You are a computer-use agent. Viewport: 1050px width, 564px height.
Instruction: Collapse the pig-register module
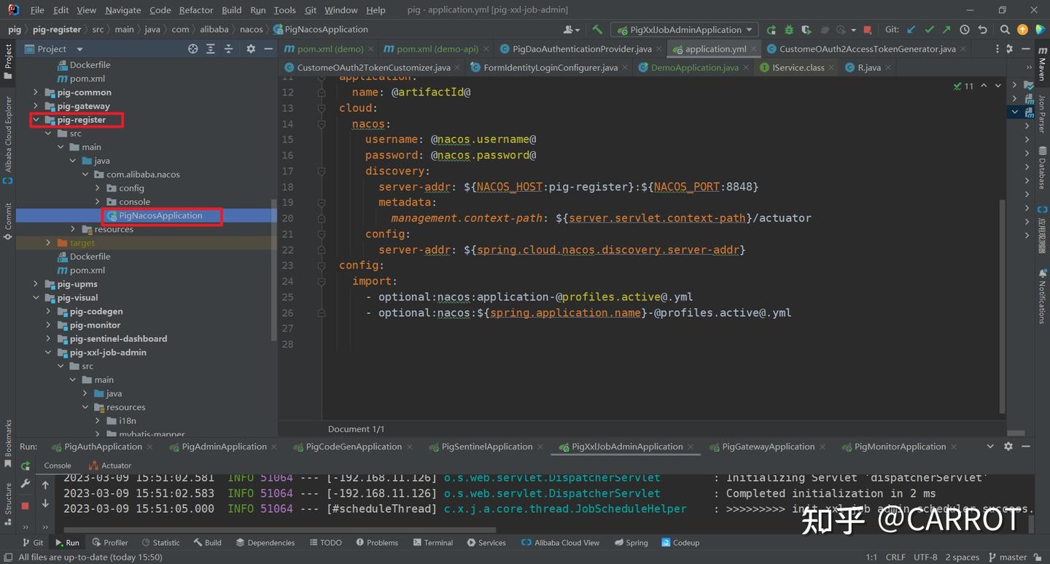tap(36, 120)
